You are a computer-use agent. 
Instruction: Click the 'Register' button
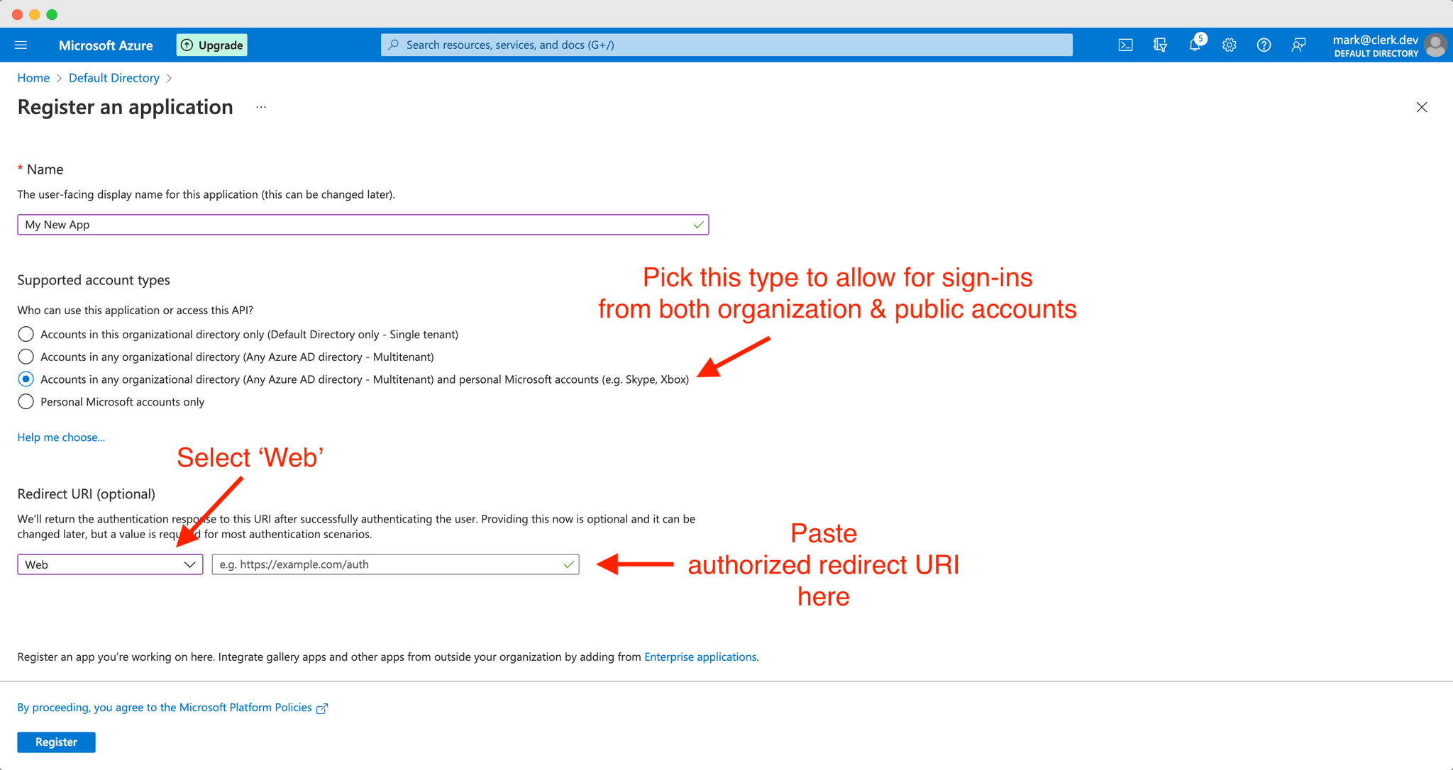[x=56, y=742]
